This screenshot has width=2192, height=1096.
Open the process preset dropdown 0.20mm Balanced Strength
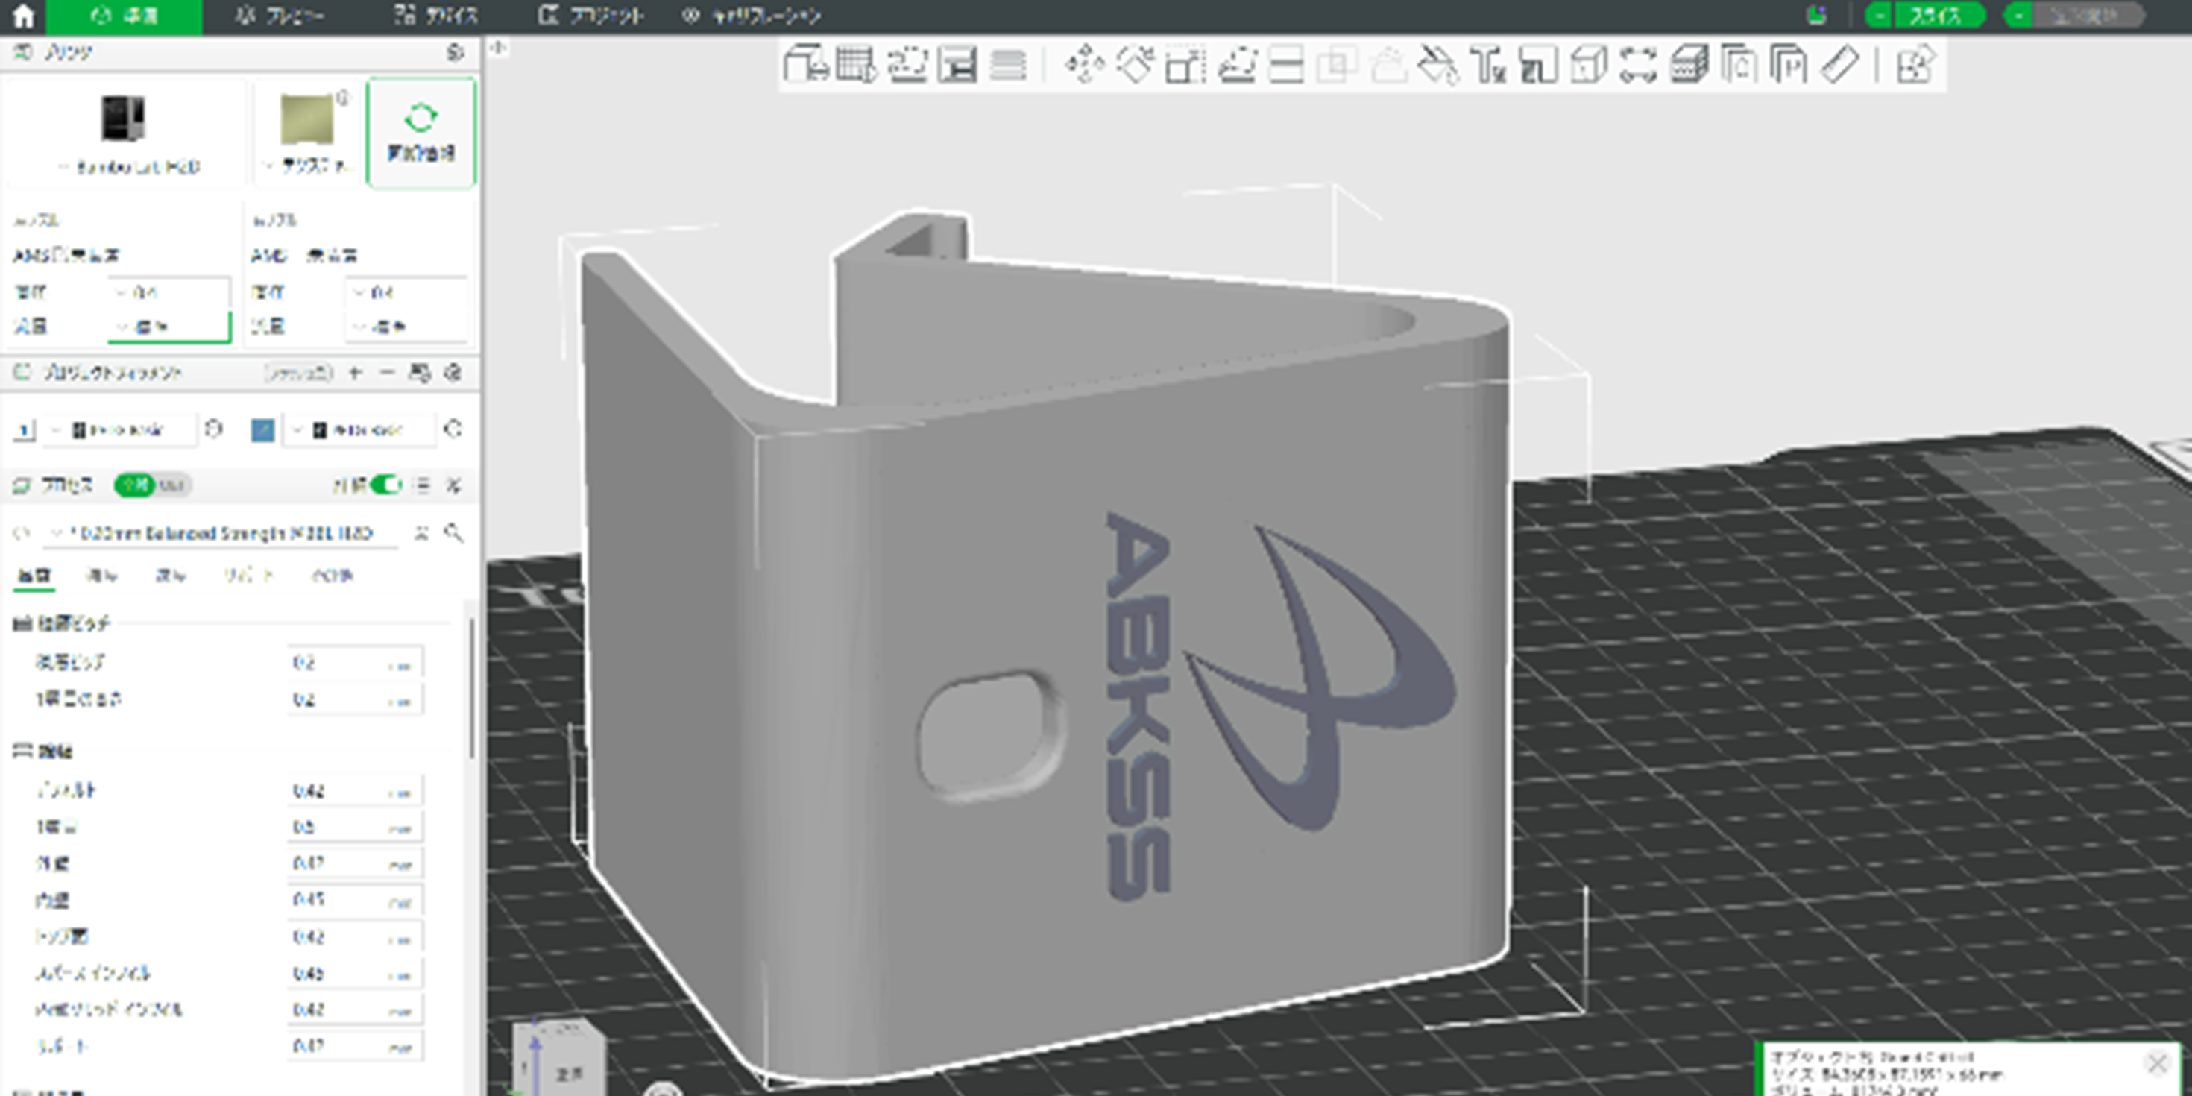(223, 534)
